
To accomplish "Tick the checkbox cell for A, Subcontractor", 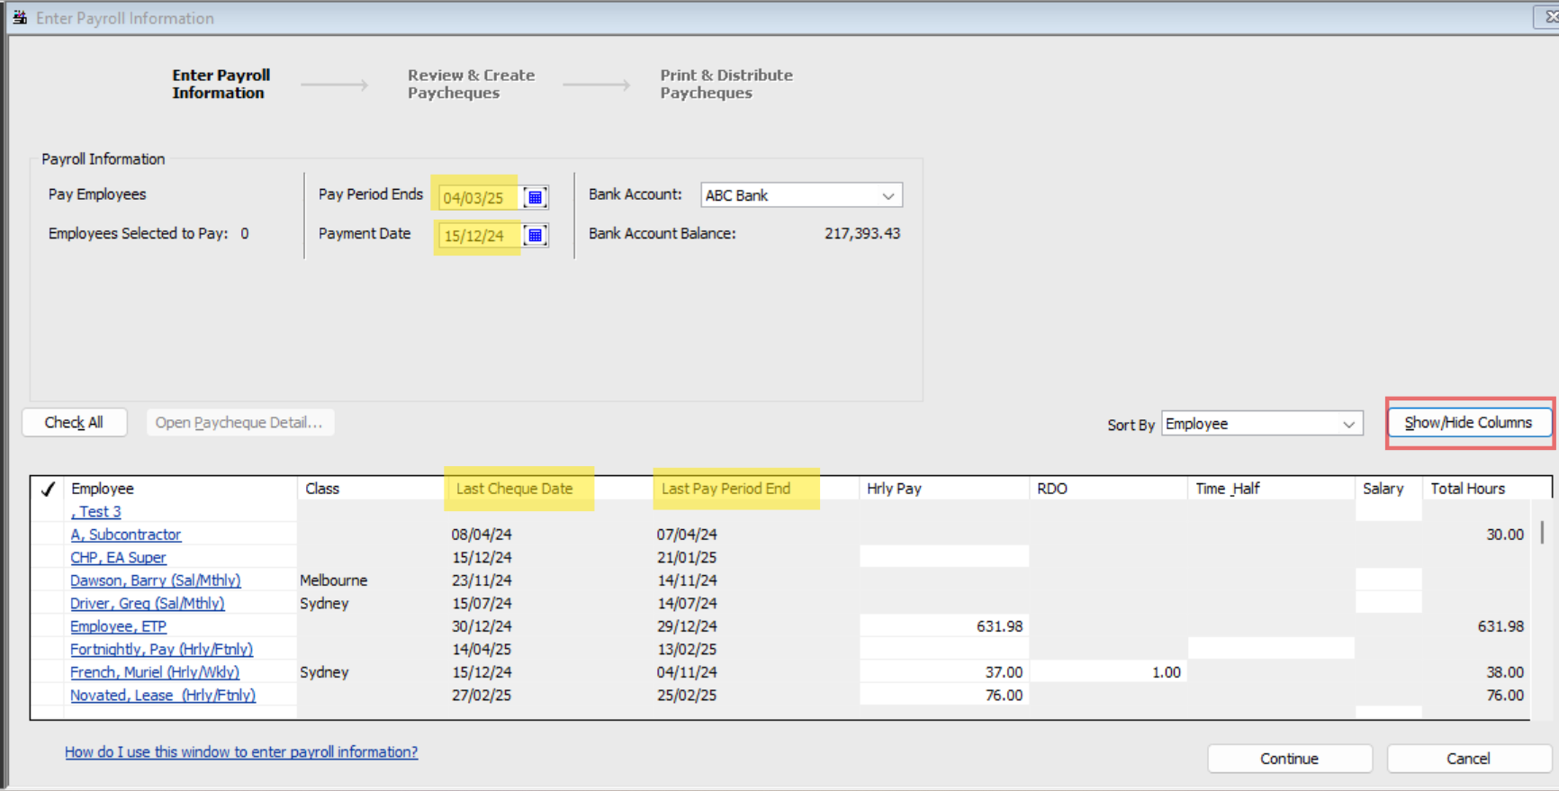I will [48, 535].
